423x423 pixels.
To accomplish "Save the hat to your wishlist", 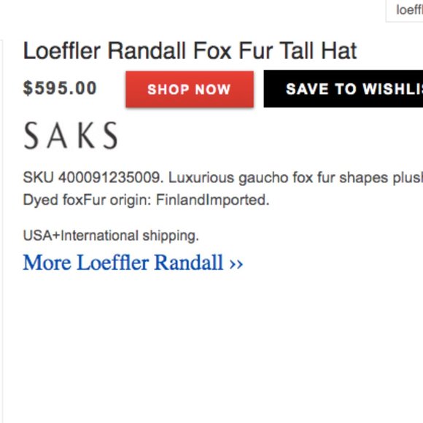I will (x=344, y=89).
